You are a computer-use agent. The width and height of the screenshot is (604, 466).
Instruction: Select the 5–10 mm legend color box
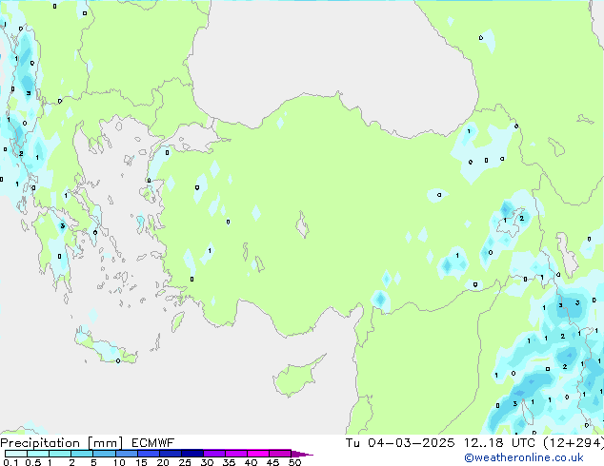pos(104,454)
